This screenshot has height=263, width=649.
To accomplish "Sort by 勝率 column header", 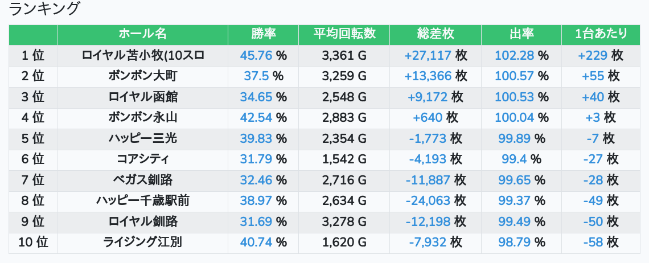I will 263,34.
